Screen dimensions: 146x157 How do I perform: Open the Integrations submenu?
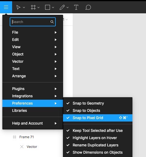click(x=33, y=96)
